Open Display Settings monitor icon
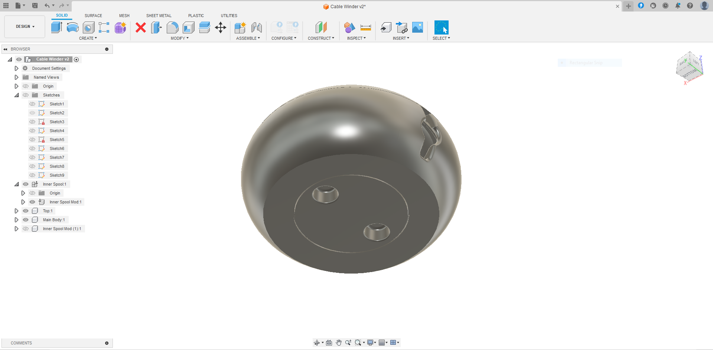 click(x=370, y=343)
